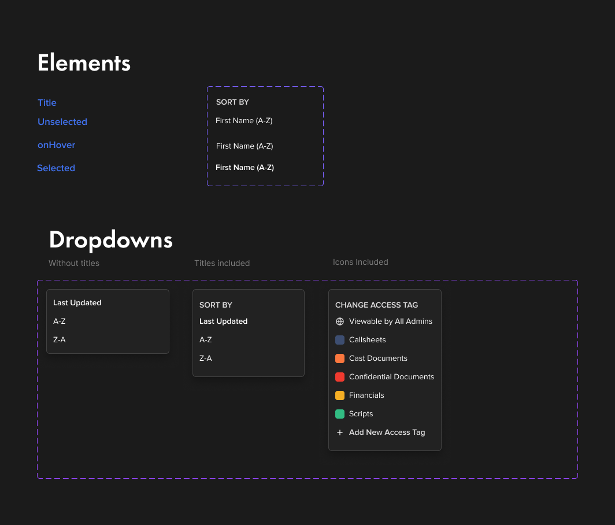The width and height of the screenshot is (615, 525).
Task: Select the red tag icon for Confidential Documents
Action: [x=340, y=376]
